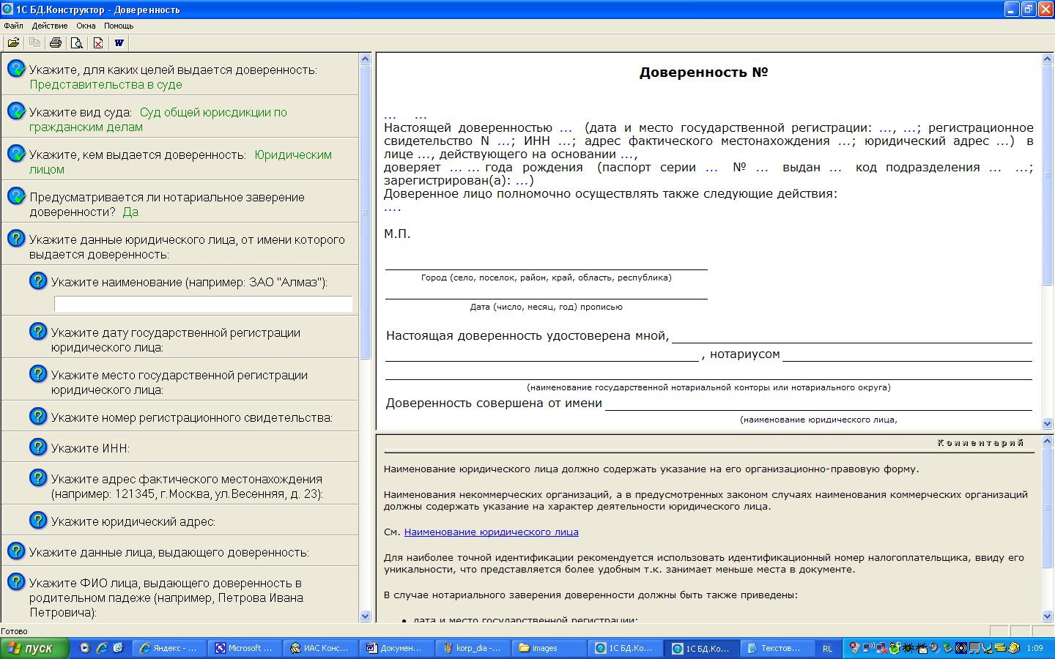Viewport: 1055px width, 659px height.
Task: Click the red X document icon
Action: 97,42
